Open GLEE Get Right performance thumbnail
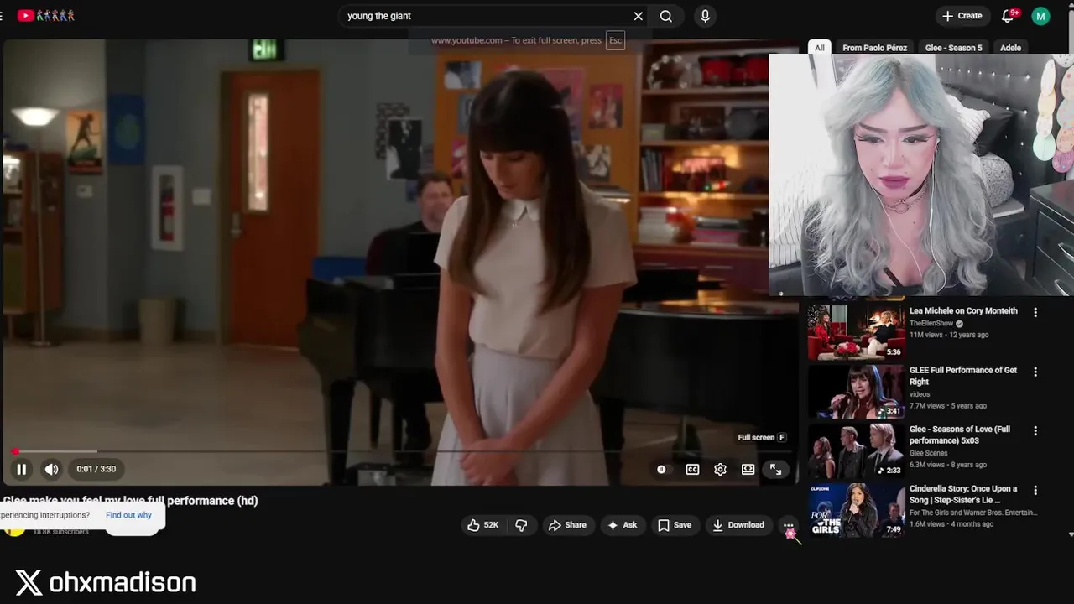Screen dimensions: 1074x604 [856, 391]
